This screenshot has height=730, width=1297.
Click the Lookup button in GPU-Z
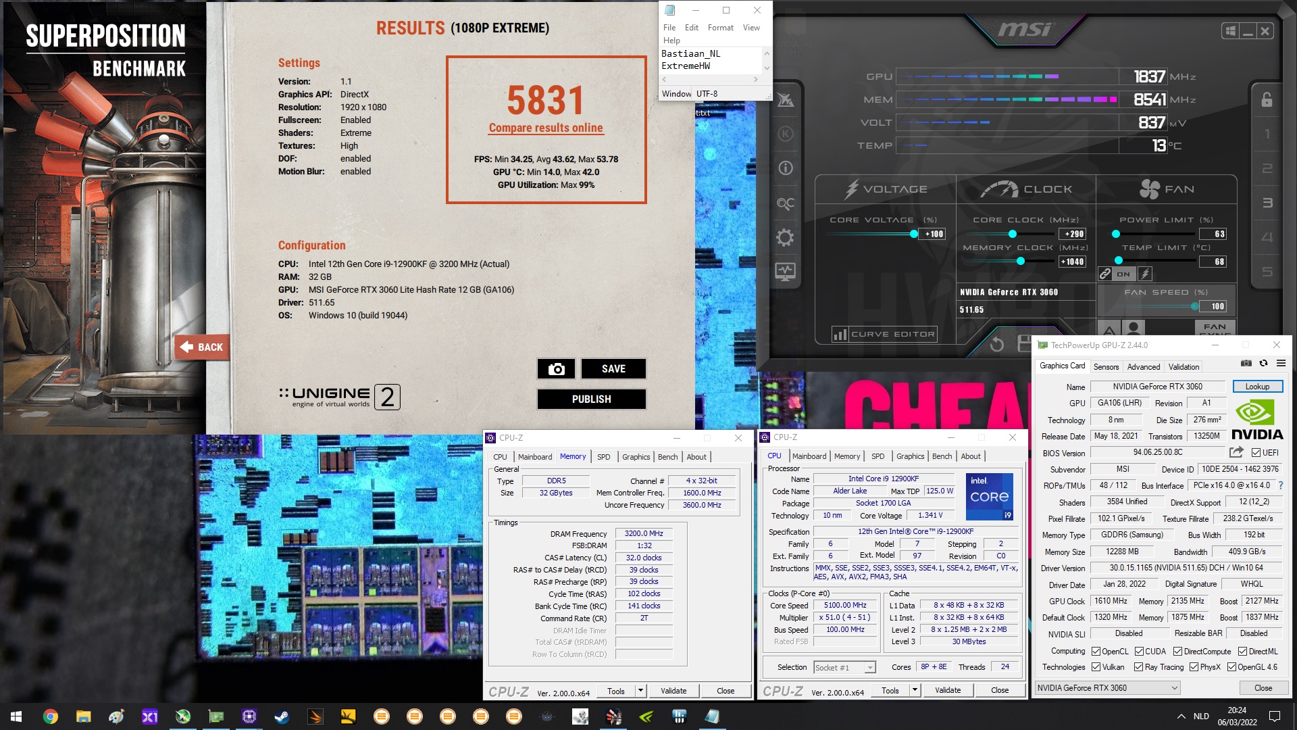click(x=1257, y=387)
